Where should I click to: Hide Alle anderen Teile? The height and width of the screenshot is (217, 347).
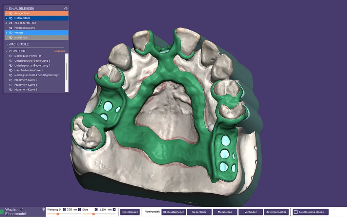click(11, 23)
